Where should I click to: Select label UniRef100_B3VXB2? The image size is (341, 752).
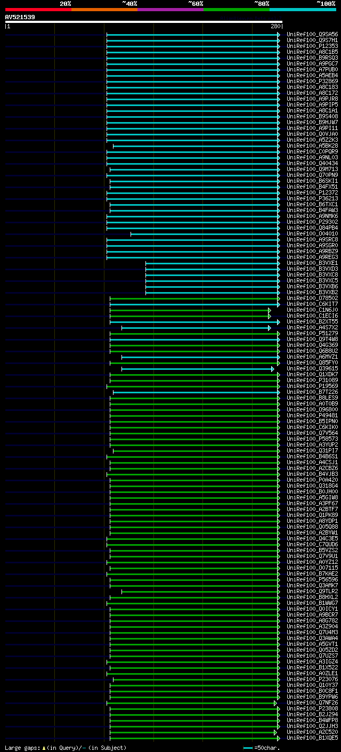(312, 292)
